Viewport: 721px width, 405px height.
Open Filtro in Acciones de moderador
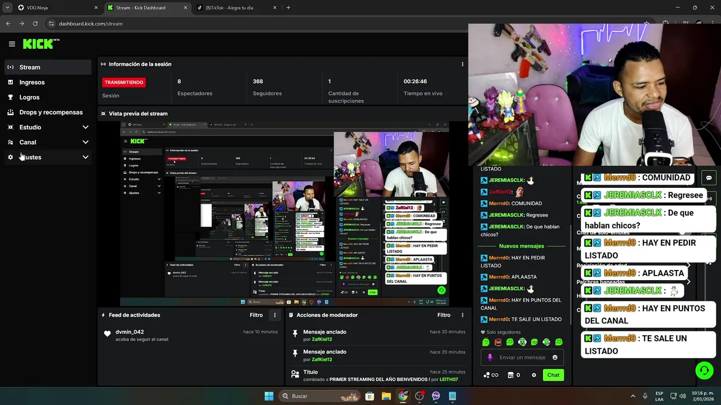[444, 315]
